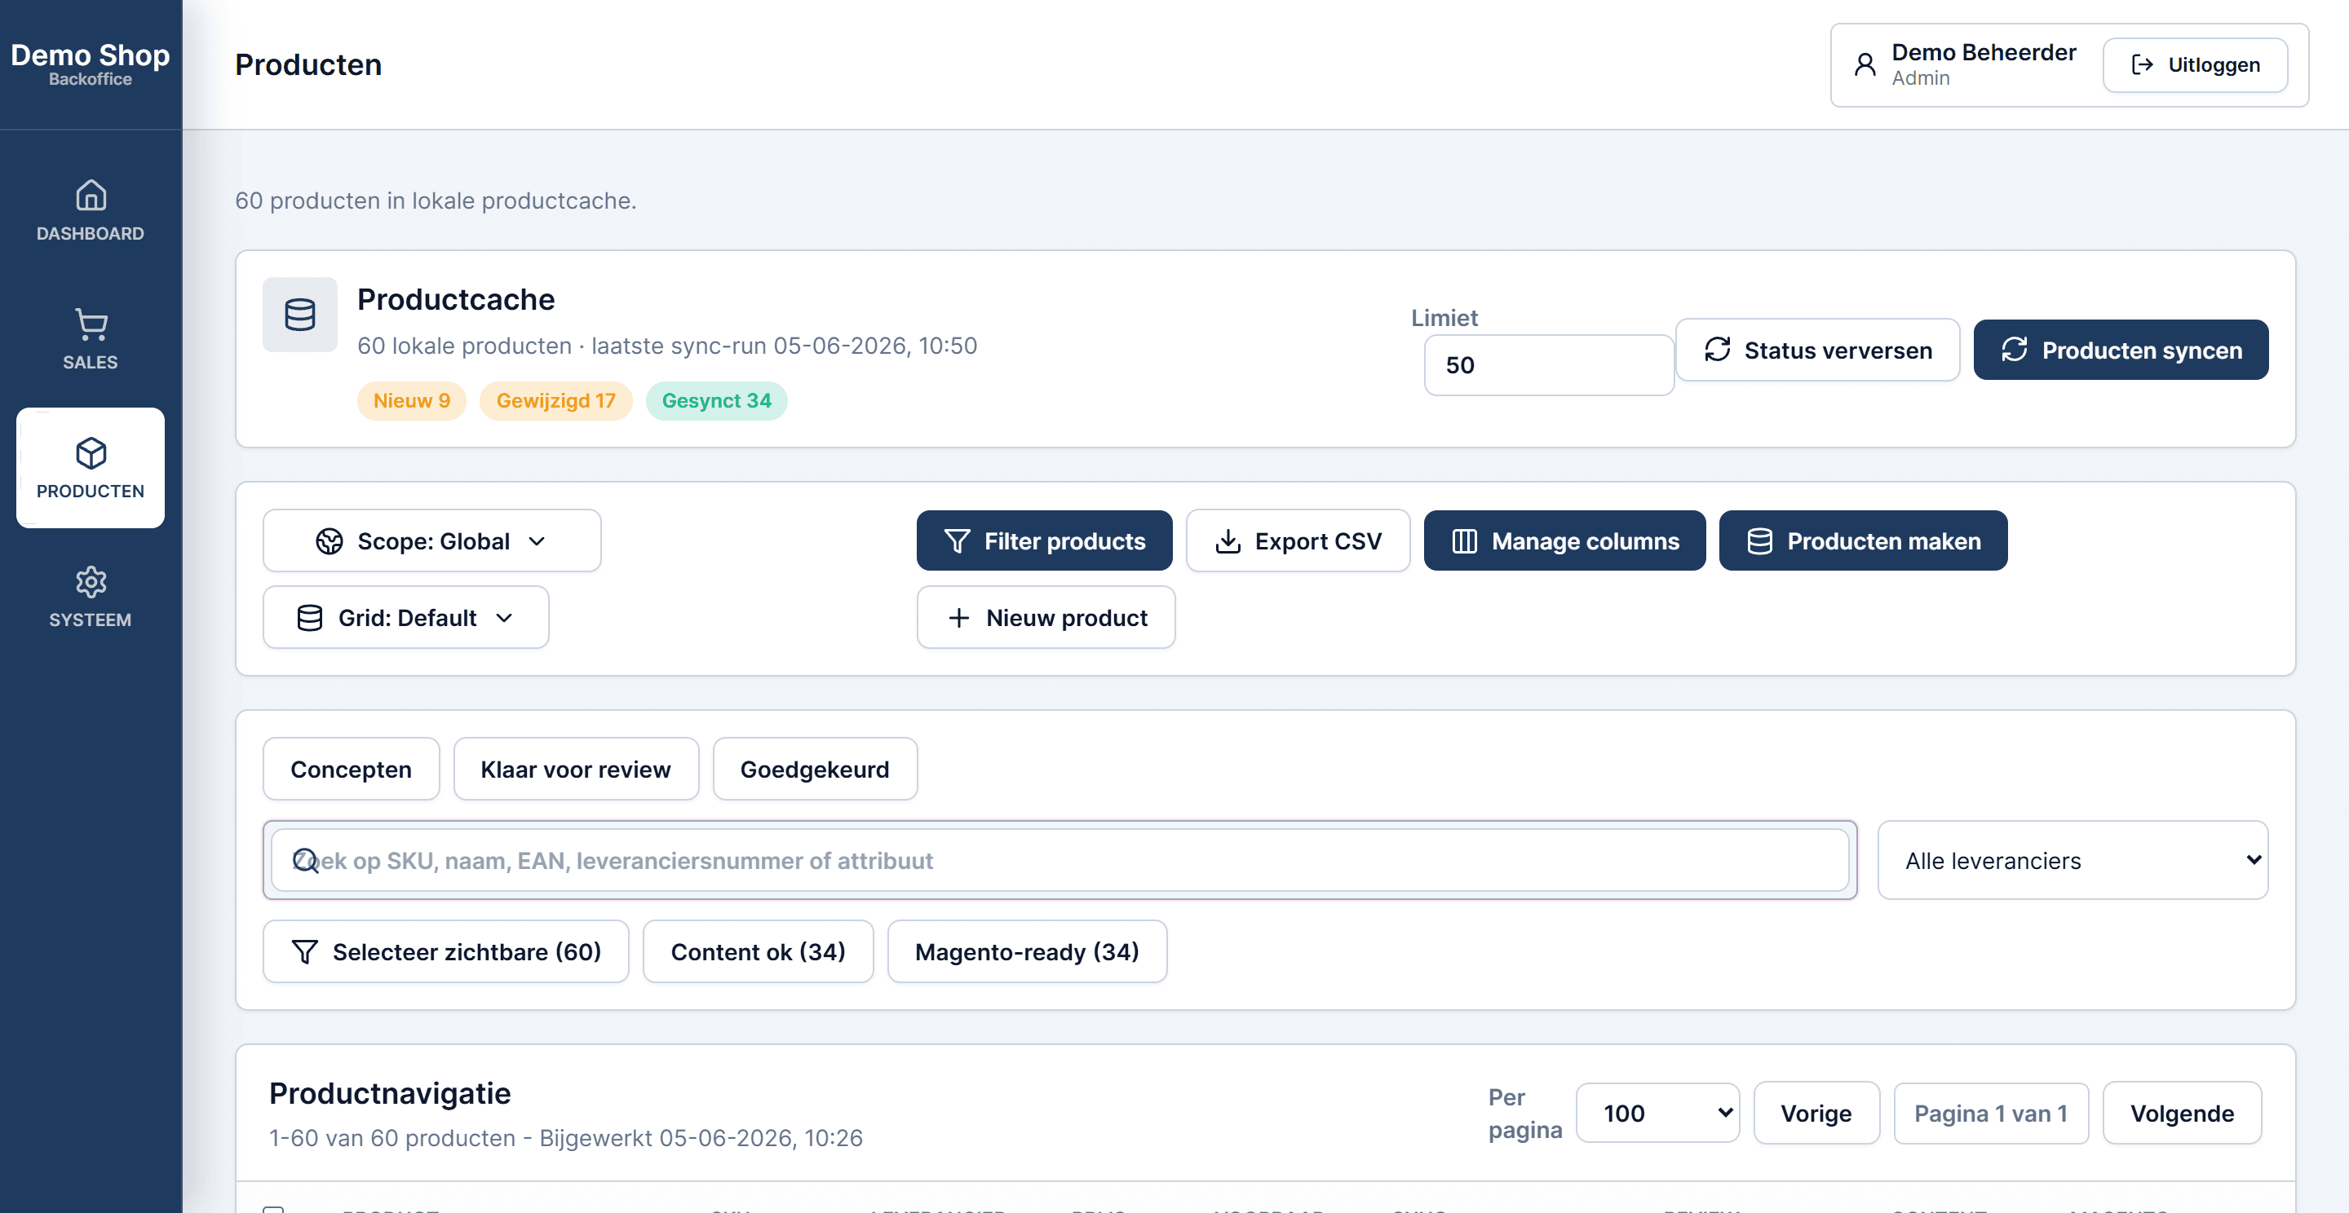Open the Per pagina 100 dropdown
The height and width of the screenshot is (1213, 2349).
pyautogui.click(x=1657, y=1113)
